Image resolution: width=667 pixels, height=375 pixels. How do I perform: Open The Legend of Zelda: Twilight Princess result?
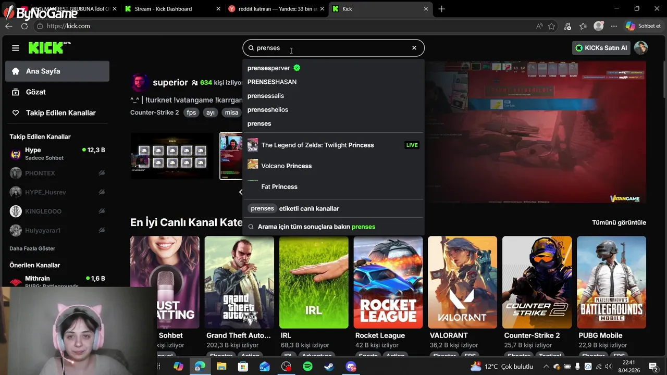(x=333, y=145)
